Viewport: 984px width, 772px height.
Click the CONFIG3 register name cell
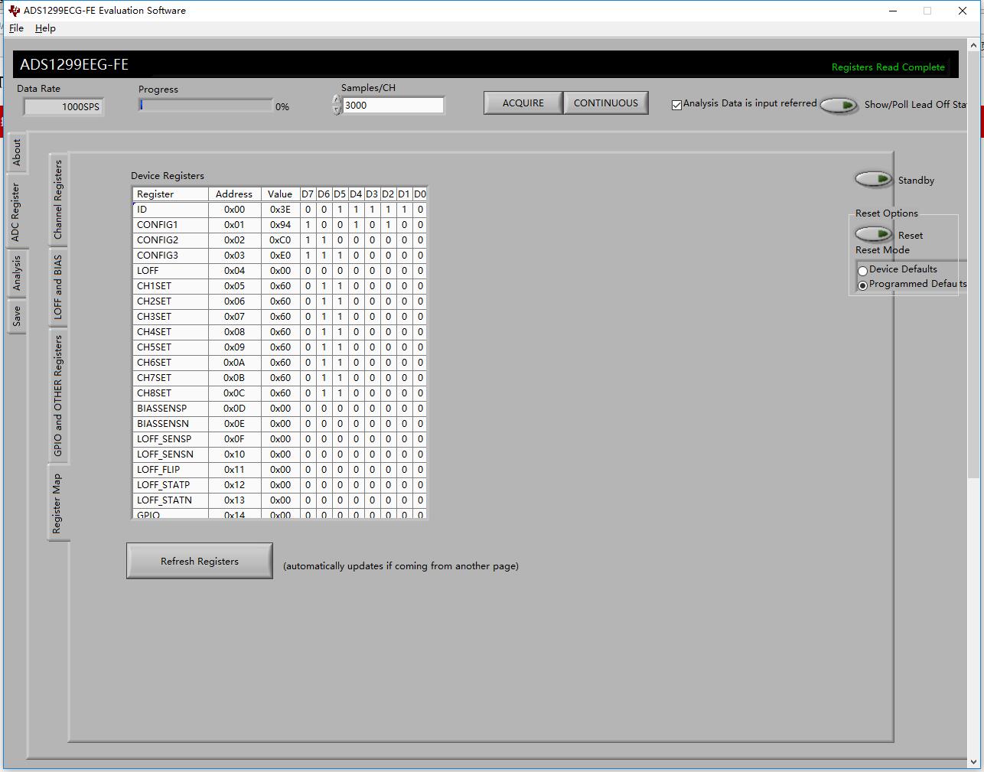tap(170, 255)
